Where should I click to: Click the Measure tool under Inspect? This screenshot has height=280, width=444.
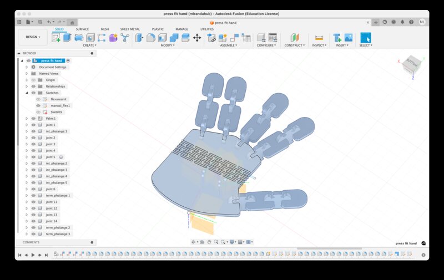pyautogui.click(x=319, y=38)
